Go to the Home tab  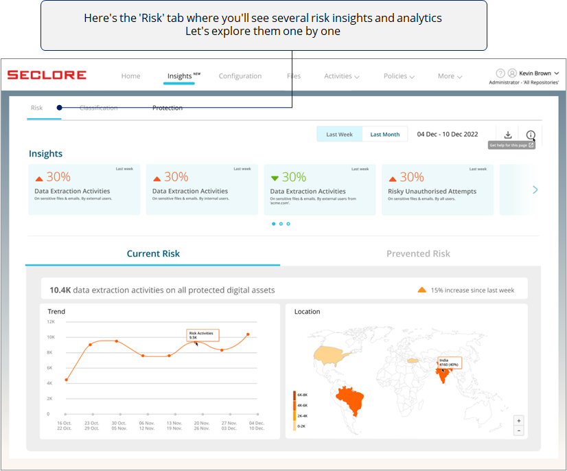[131, 76]
